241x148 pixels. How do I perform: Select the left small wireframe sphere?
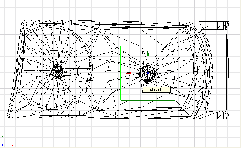[x=57, y=71]
